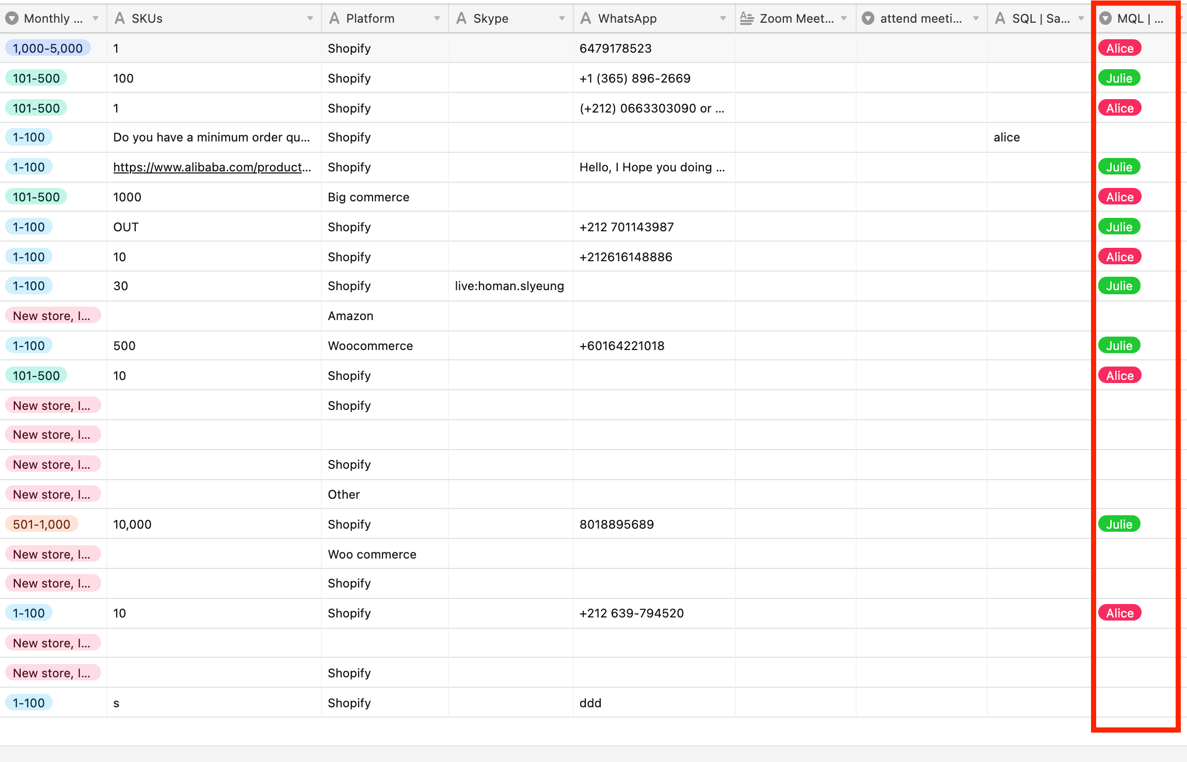The image size is (1187, 762).
Task: Open the Platform column dropdown arrow
Action: tap(437, 19)
